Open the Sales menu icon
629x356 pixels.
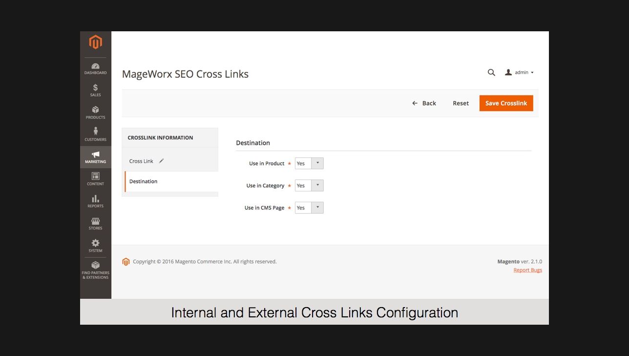95,90
